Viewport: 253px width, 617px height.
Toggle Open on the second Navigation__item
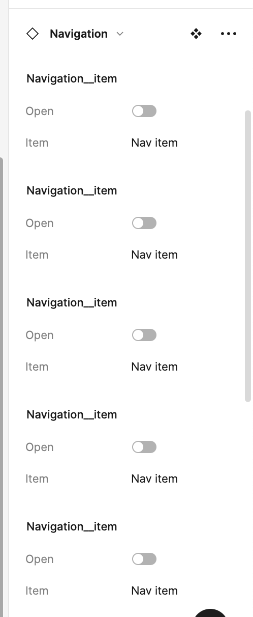(144, 223)
